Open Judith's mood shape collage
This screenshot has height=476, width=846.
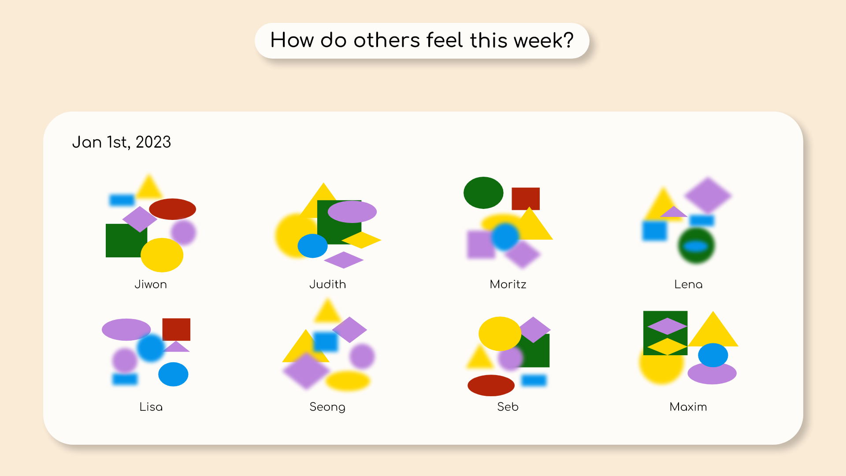[x=328, y=226]
